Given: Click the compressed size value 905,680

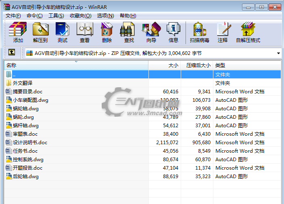Looking at the screenshot, I should click(x=201, y=143).
